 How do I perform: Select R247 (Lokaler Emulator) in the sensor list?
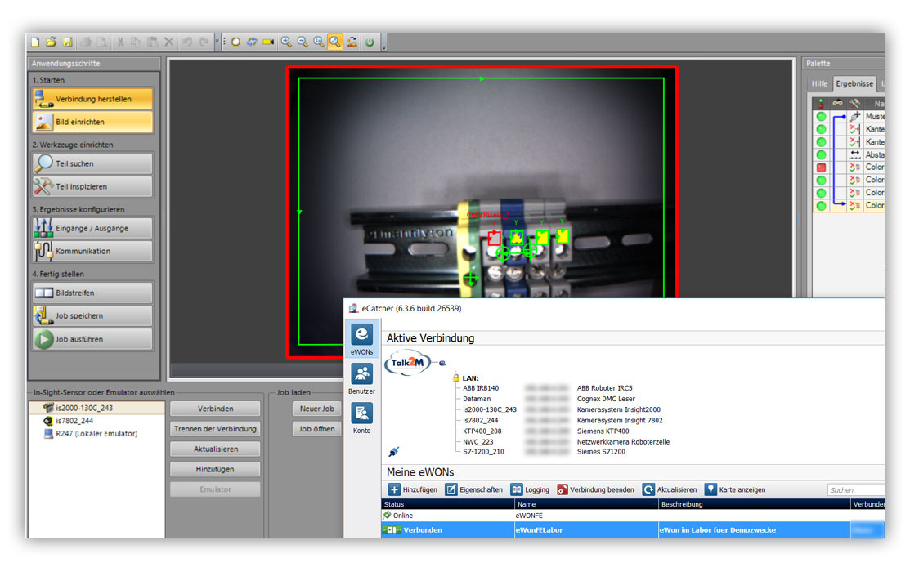(x=96, y=434)
